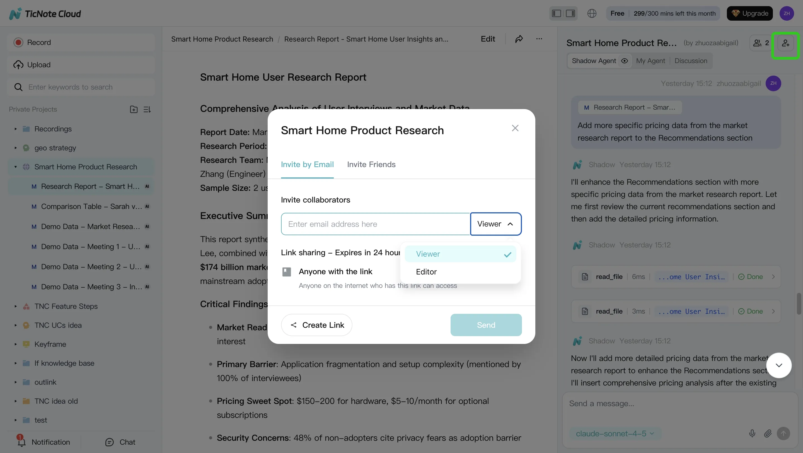The height and width of the screenshot is (453, 803).
Task: Click the Record icon in the sidebar
Action: (18, 42)
